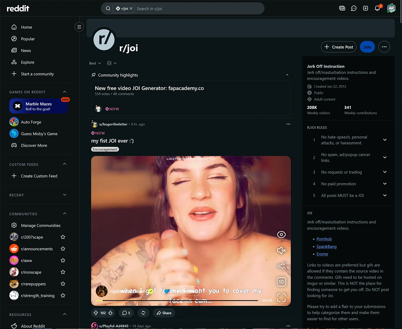Click the Advertise icon in the header
Screen dimensions: 402x329
point(342,8)
